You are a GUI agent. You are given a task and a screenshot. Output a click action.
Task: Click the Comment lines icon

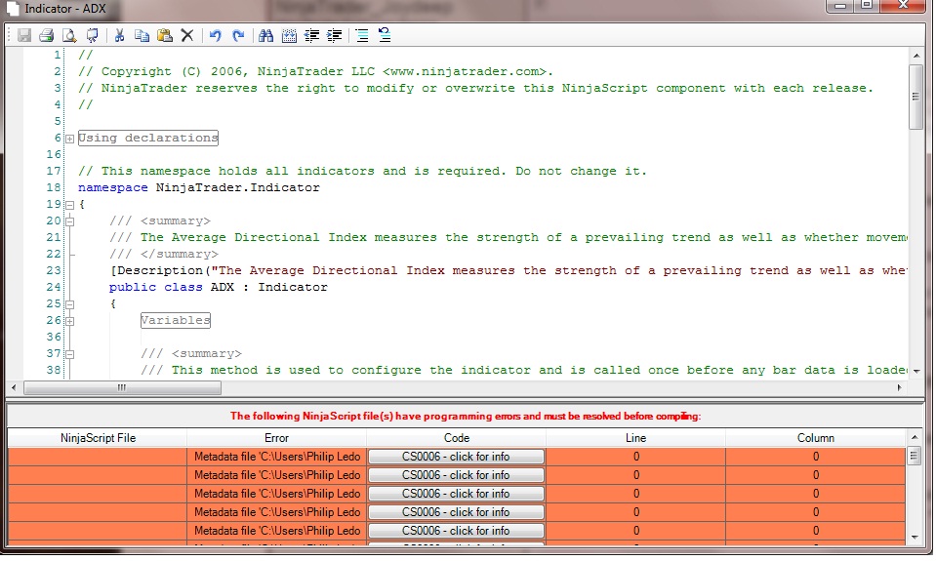[x=362, y=36]
